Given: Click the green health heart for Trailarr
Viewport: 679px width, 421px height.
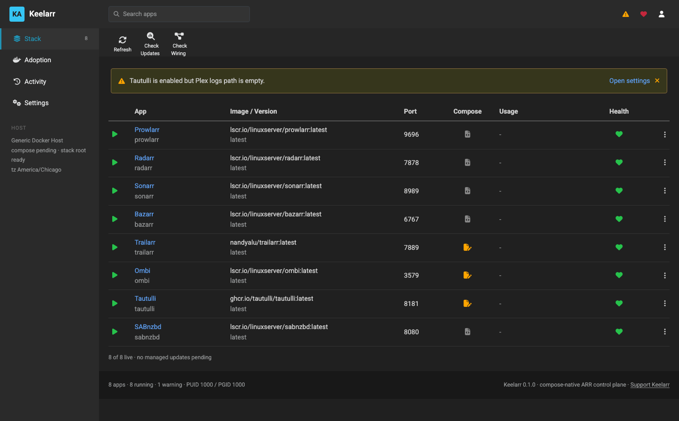Looking at the screenshot, I should pyautogui.click(x=619, y=247).
